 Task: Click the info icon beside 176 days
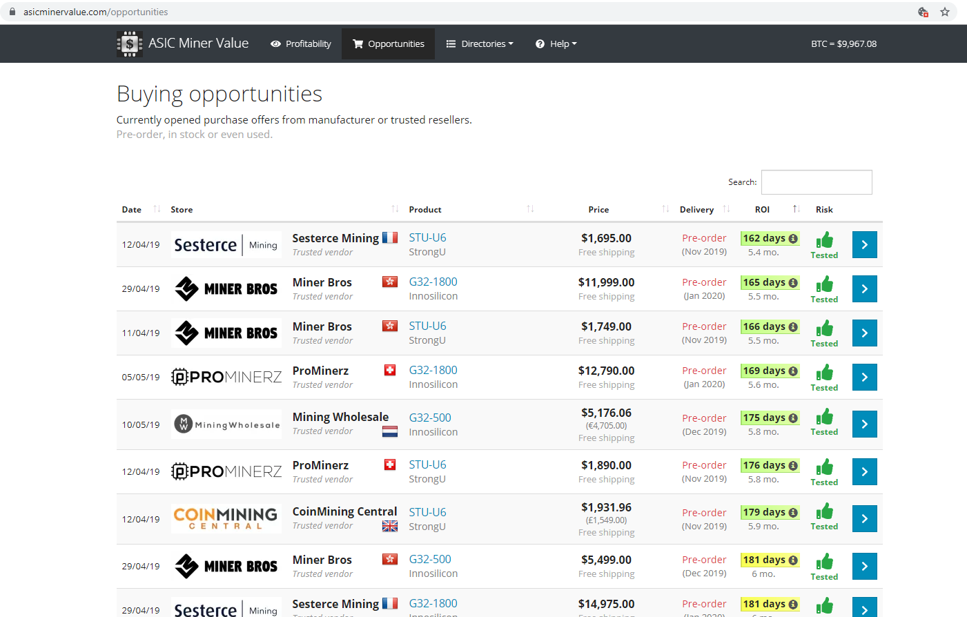pyautogui.click(x=793, y=465)
